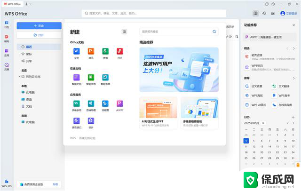Open 全文翻译 translation tool
The image size is (301, 191).
coord(281,86)
